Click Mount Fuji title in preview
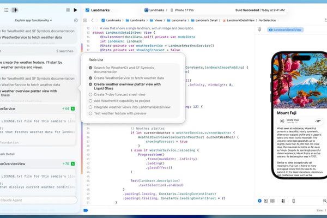Viewport: 327px width, 218px height. coord(287,113)
